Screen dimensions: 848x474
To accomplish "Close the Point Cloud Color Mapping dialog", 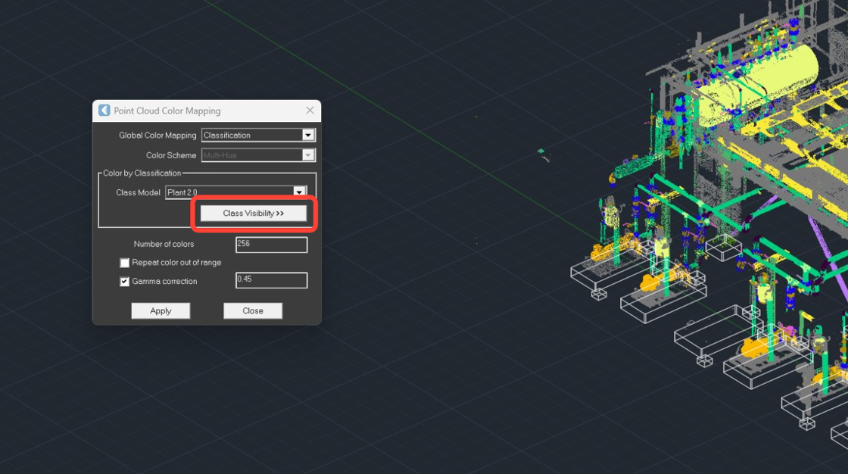I will pos(310,111).
